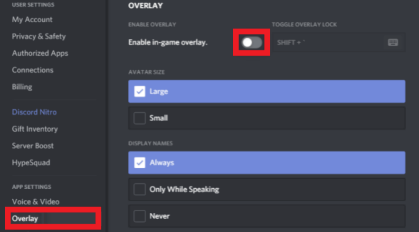
Task: Open Voice & Video settings
Action: tap(36, 202)
